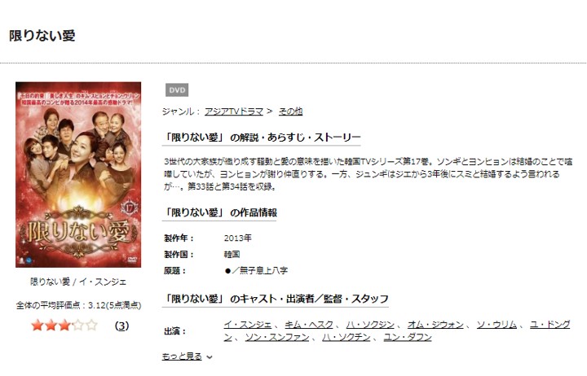Image resolution: width=587 pixels, height=376 pixels.
Task: Open cast member オム・ジウォン link
Action: [x=435, y=325]
